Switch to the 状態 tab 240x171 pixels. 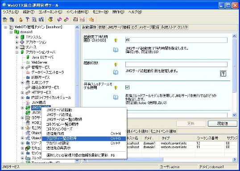pos(102,27)
